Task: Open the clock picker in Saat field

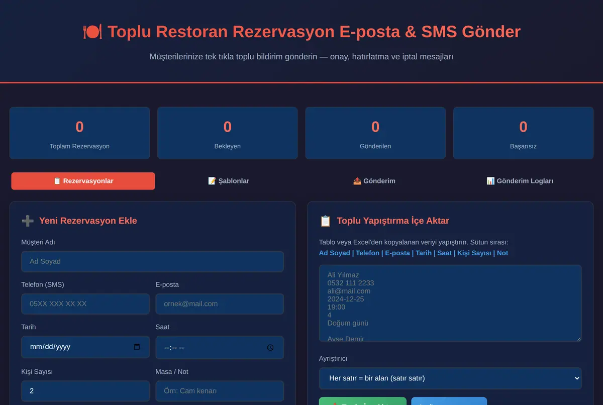Action: coord(270,347)
